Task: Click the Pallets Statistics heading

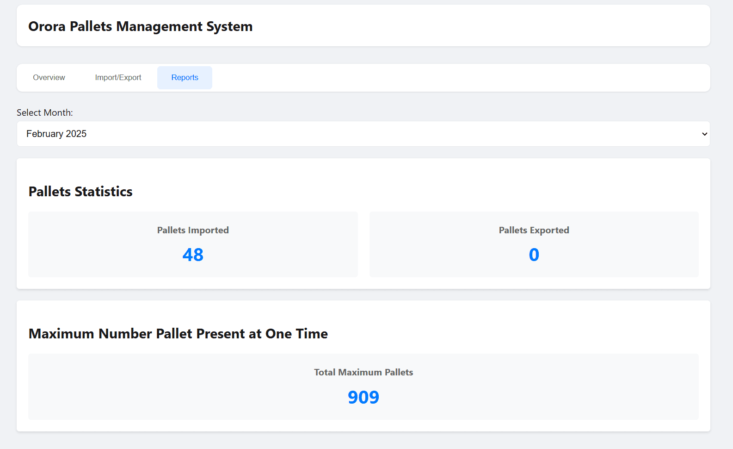Action: 80,192
